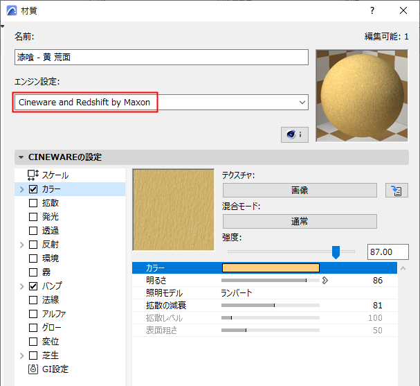The width and height of the screenshot is (420, 386).
Task: Click the 通常 blend mode button
Action: click(x=300, y=221)
